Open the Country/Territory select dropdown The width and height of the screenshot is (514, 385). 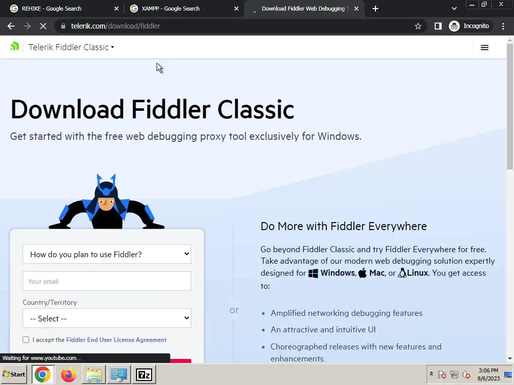107,318
